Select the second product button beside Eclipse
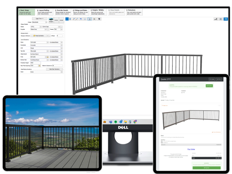This screenshot has width=232, height=174. pyautogui.click(x=56, y=20)
